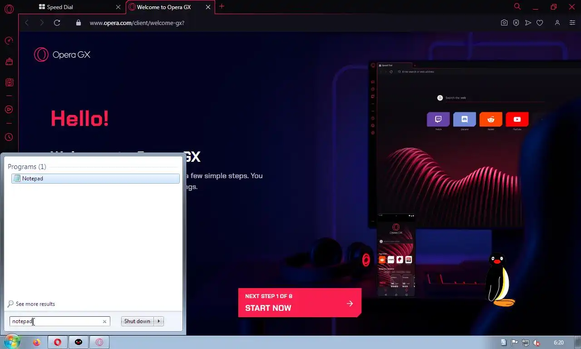Search tabs with the magnifier icon
Screen dimensions: 581x349
[517, 6]
